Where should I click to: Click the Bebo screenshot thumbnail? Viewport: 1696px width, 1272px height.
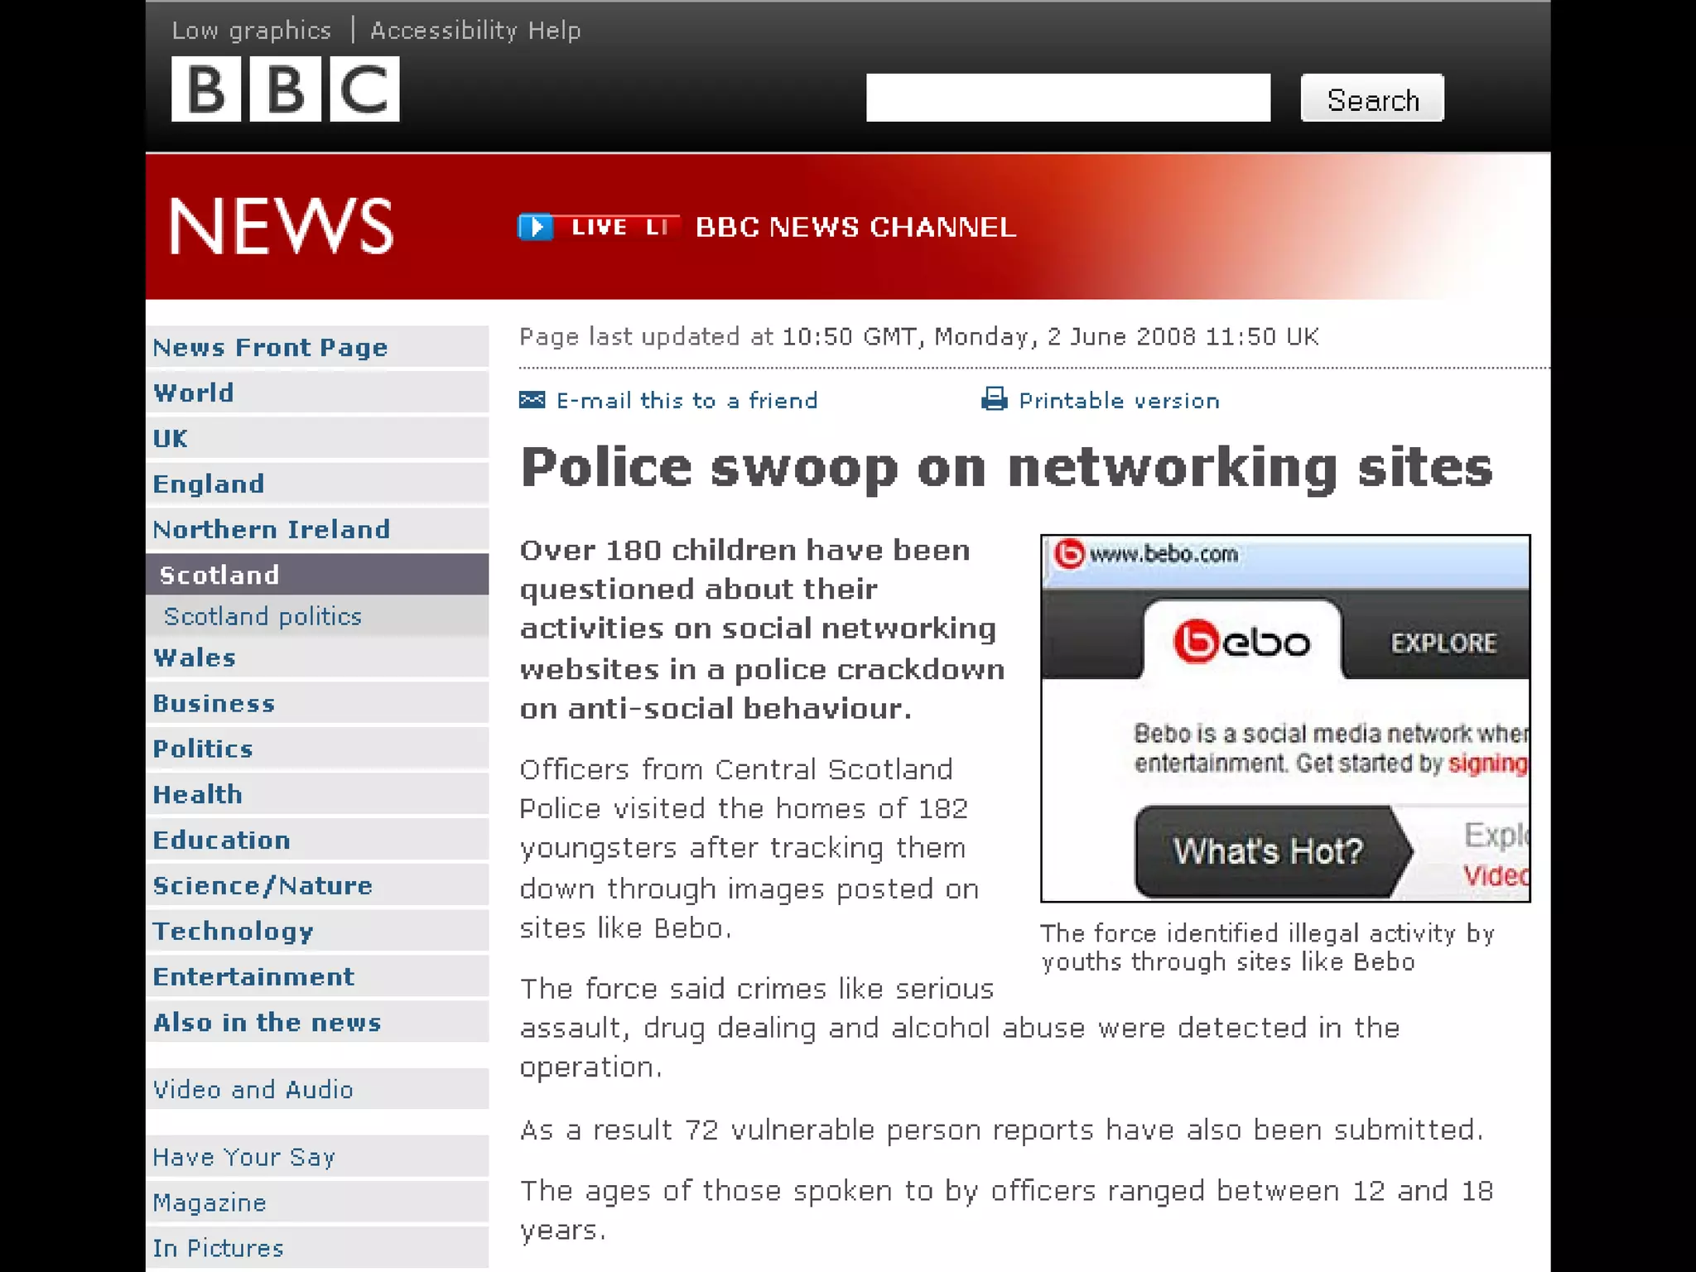click(x=1284, y=718)
